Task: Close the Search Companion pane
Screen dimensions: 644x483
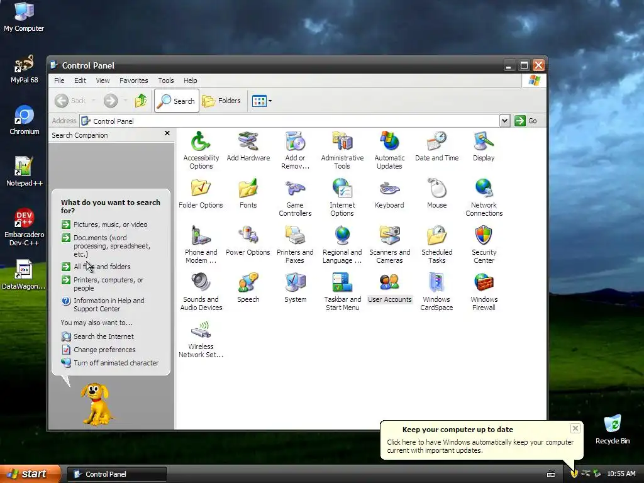Action: pos(167,133)
